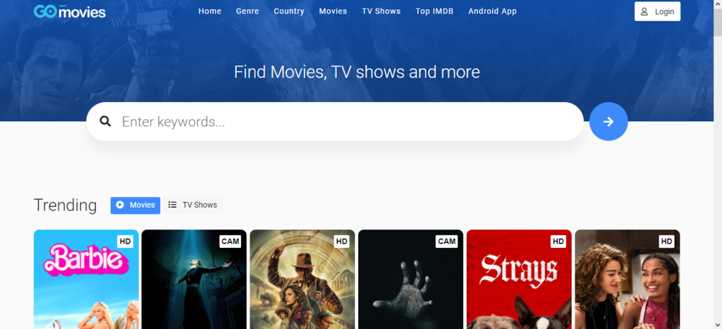Viewport: 722px width, 329px height.
Task: Click the HD badge on Barbie poster
Action: pyautogui.click(x=125, y=241)
